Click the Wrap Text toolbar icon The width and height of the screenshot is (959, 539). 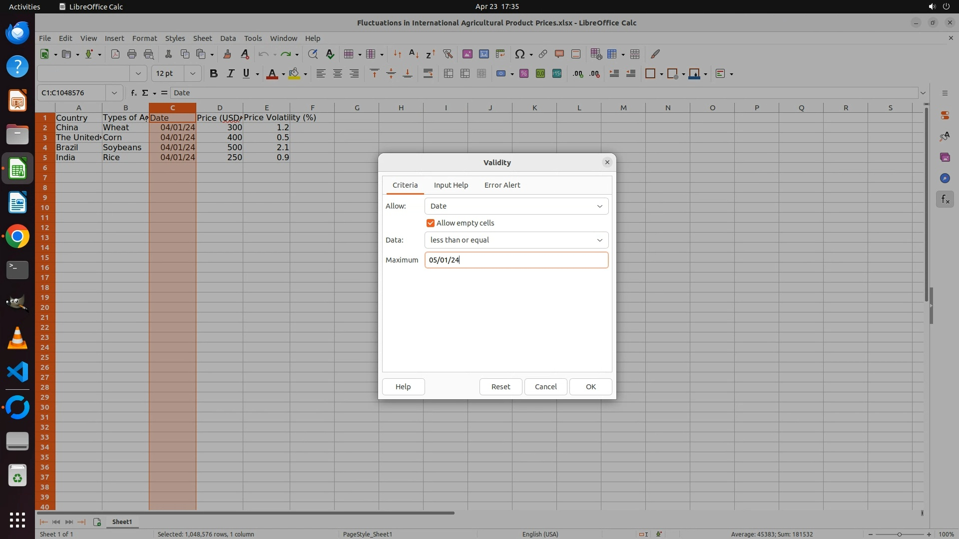428,74
